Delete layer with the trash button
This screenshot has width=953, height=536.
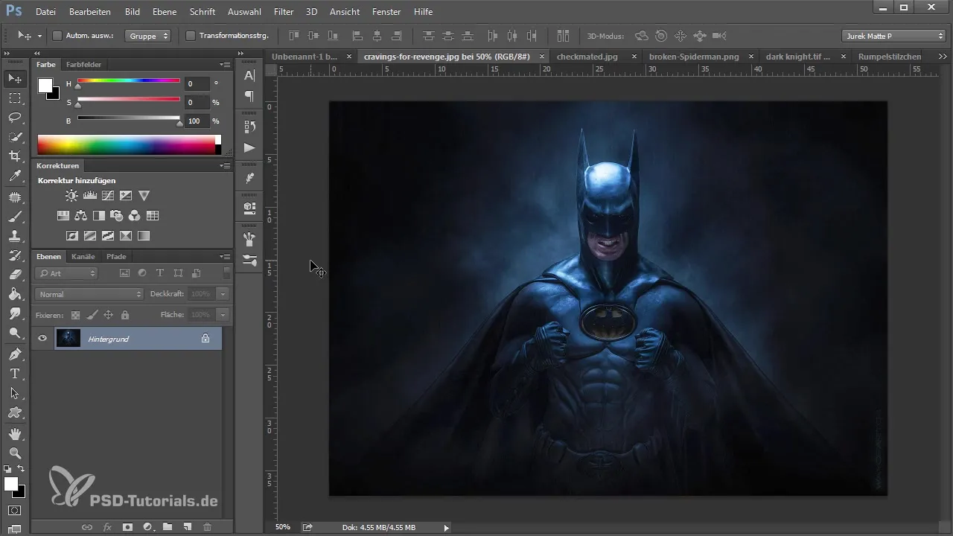click(x=208, y=527)
